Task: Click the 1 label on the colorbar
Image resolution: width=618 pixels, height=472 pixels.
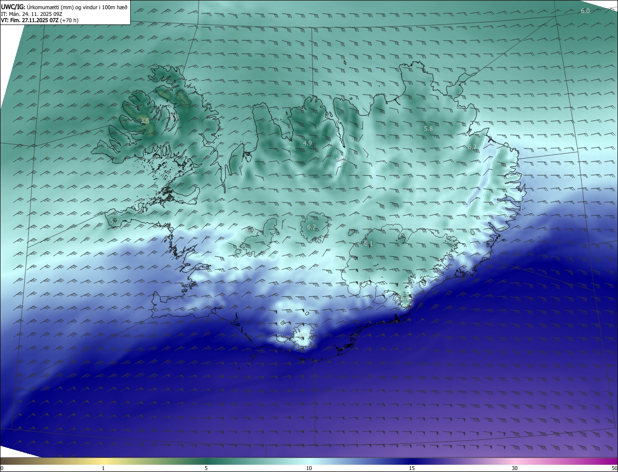Action: point(103,468)
